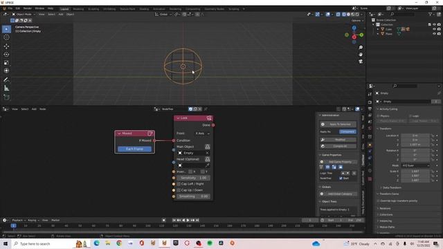Play the timeline animation
Image resolution: width=443 pixels, height=249 pixels.
(188, 220)
